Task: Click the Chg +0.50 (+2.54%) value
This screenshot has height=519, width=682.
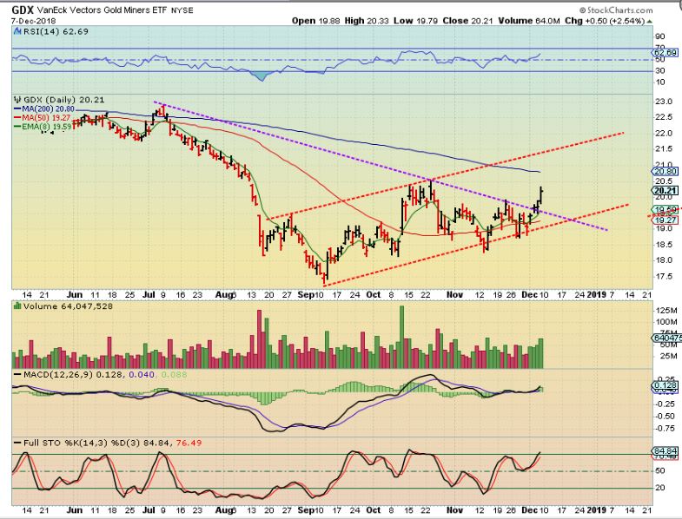Action: pos(605,21)
